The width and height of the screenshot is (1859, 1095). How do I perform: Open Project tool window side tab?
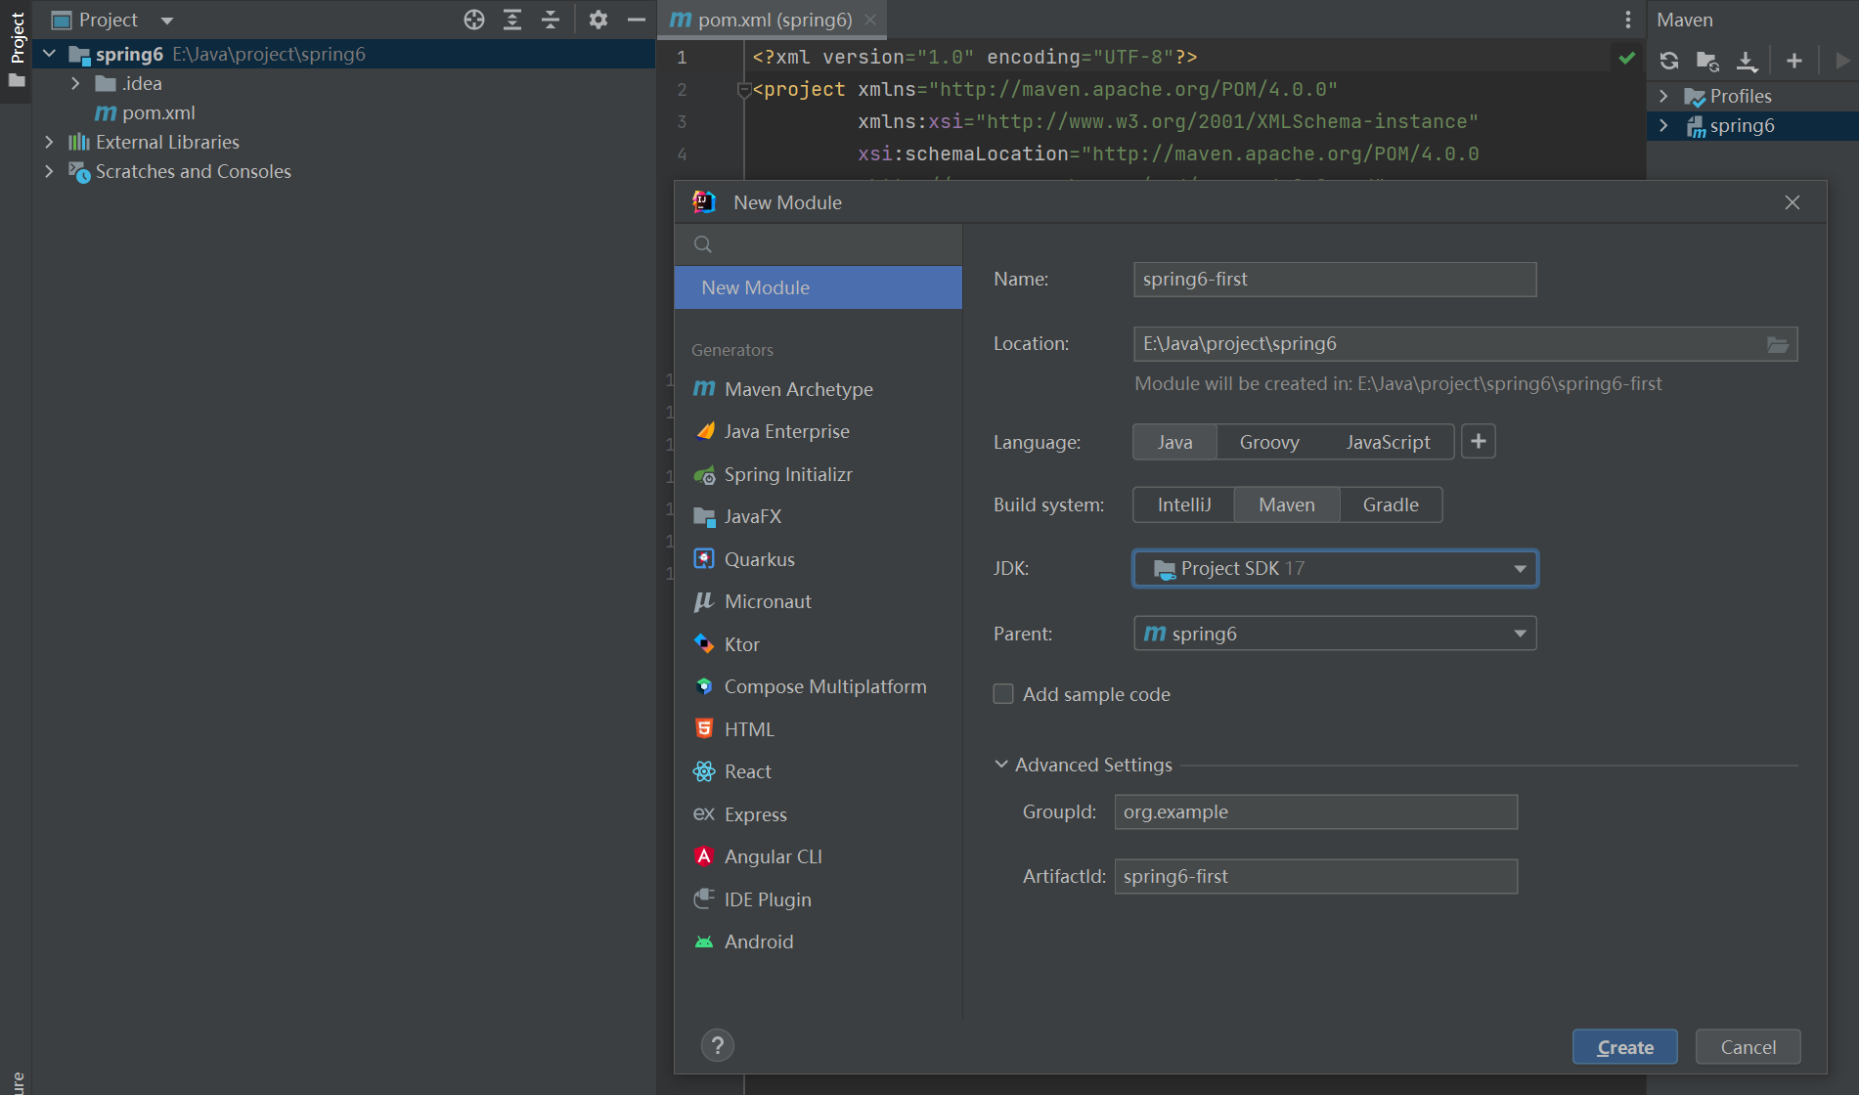coord(17,49)
